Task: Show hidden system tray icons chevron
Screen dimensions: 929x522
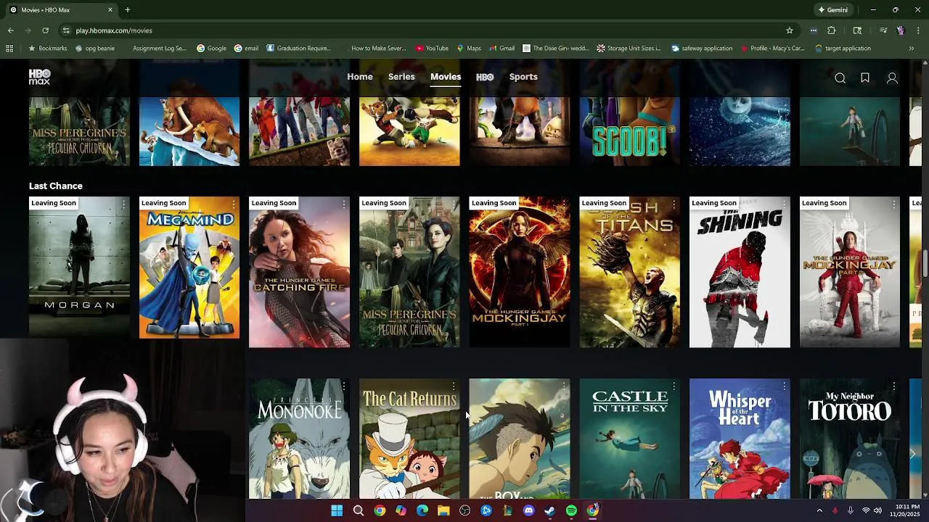Action: pyautogui.click(x=819, y=511)
